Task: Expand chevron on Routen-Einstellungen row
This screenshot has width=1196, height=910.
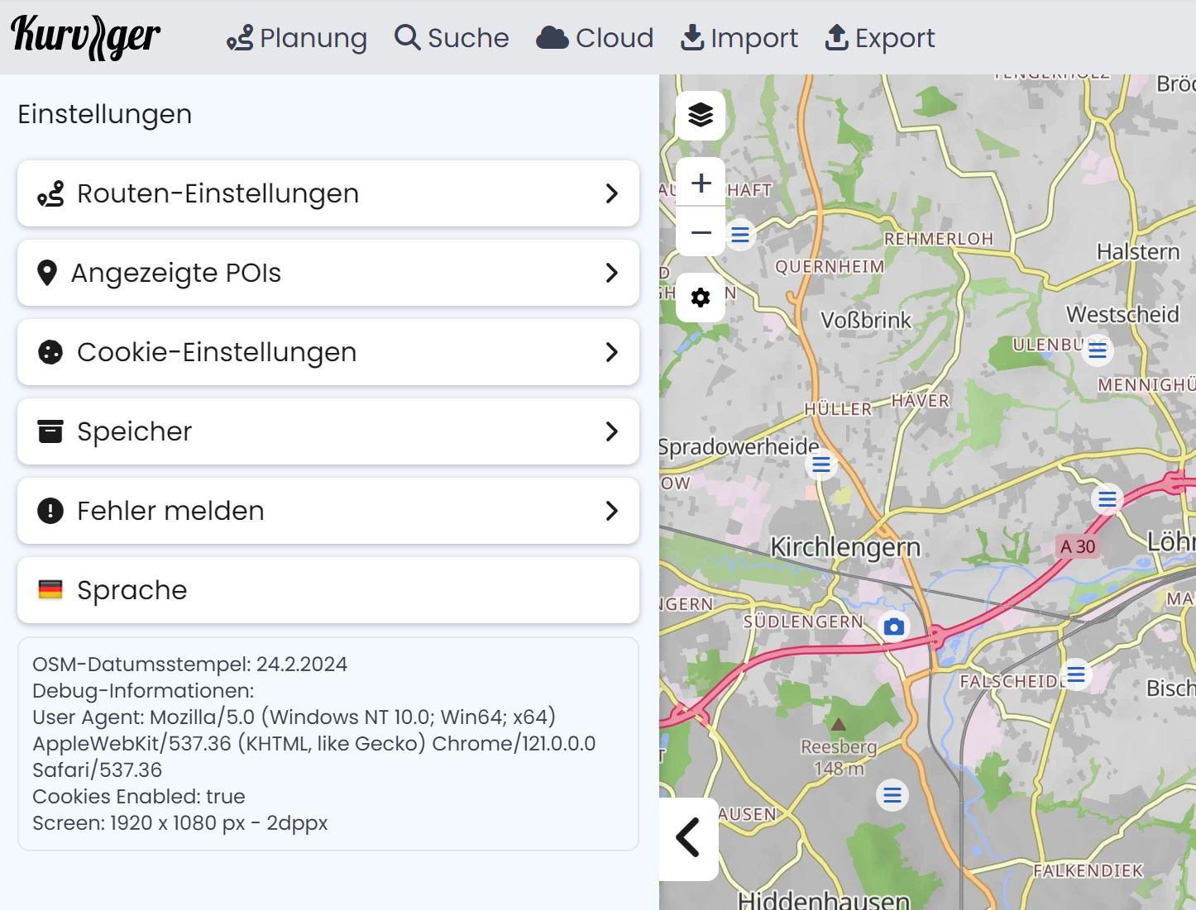Action: [611, 193]
